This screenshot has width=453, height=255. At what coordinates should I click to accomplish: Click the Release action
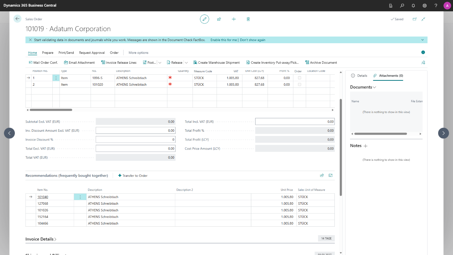point(174,63)
